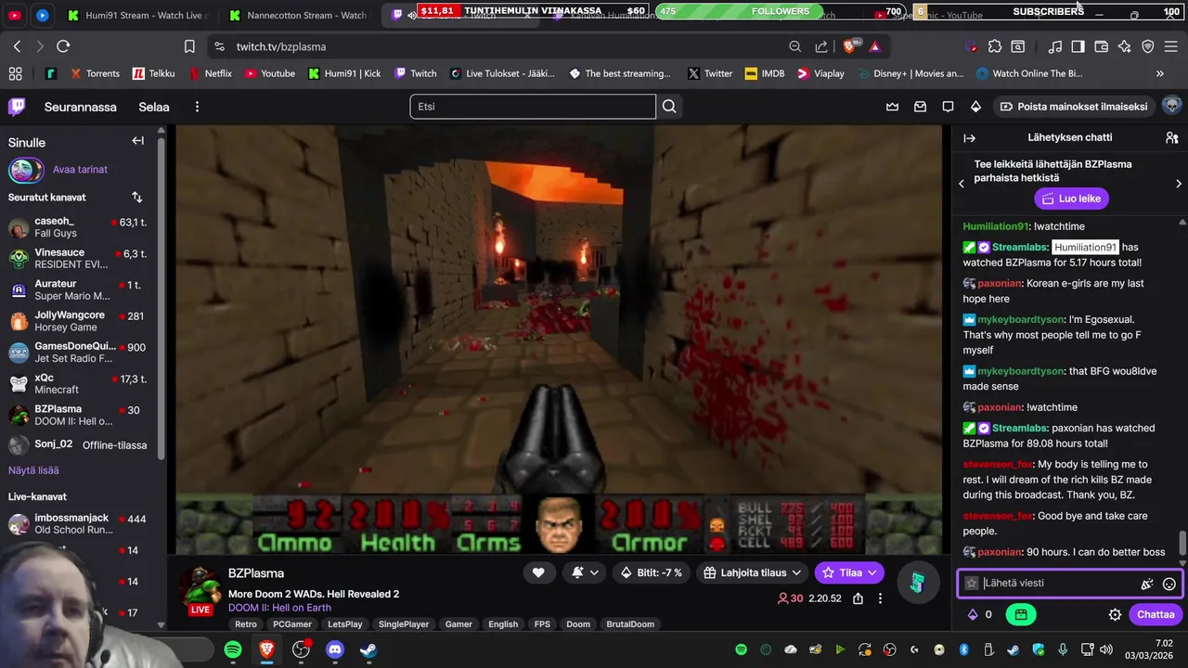Open the Brave Wallet icon
This screenshot has width=1188, height=668.
click(x=1101, y=46)
